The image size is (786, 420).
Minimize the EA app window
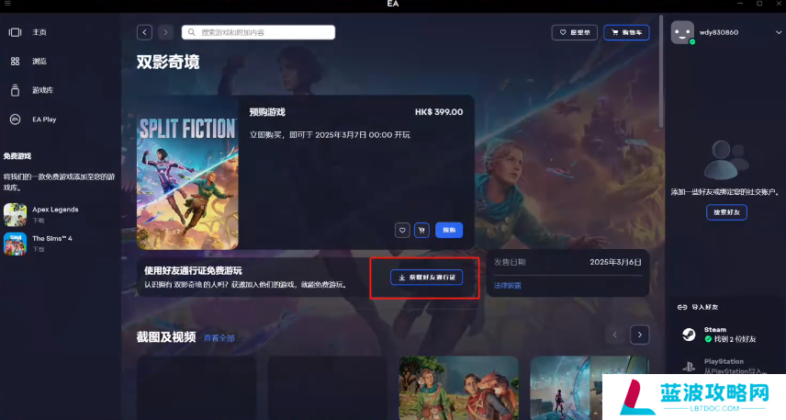[740, 4]
